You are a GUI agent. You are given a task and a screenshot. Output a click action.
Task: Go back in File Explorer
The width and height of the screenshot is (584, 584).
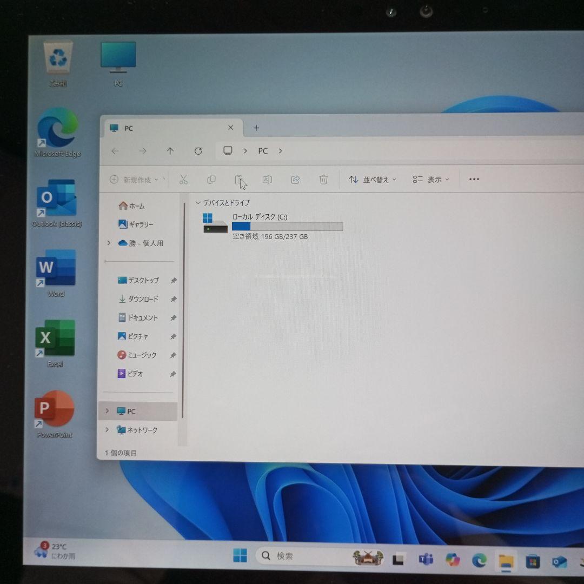tap(115, 151)
